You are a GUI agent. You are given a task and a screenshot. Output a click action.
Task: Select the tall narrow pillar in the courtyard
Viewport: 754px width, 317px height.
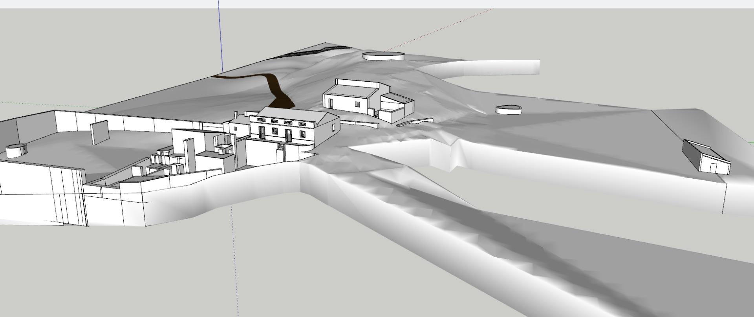pyautogui.click(x=189, y=155)
